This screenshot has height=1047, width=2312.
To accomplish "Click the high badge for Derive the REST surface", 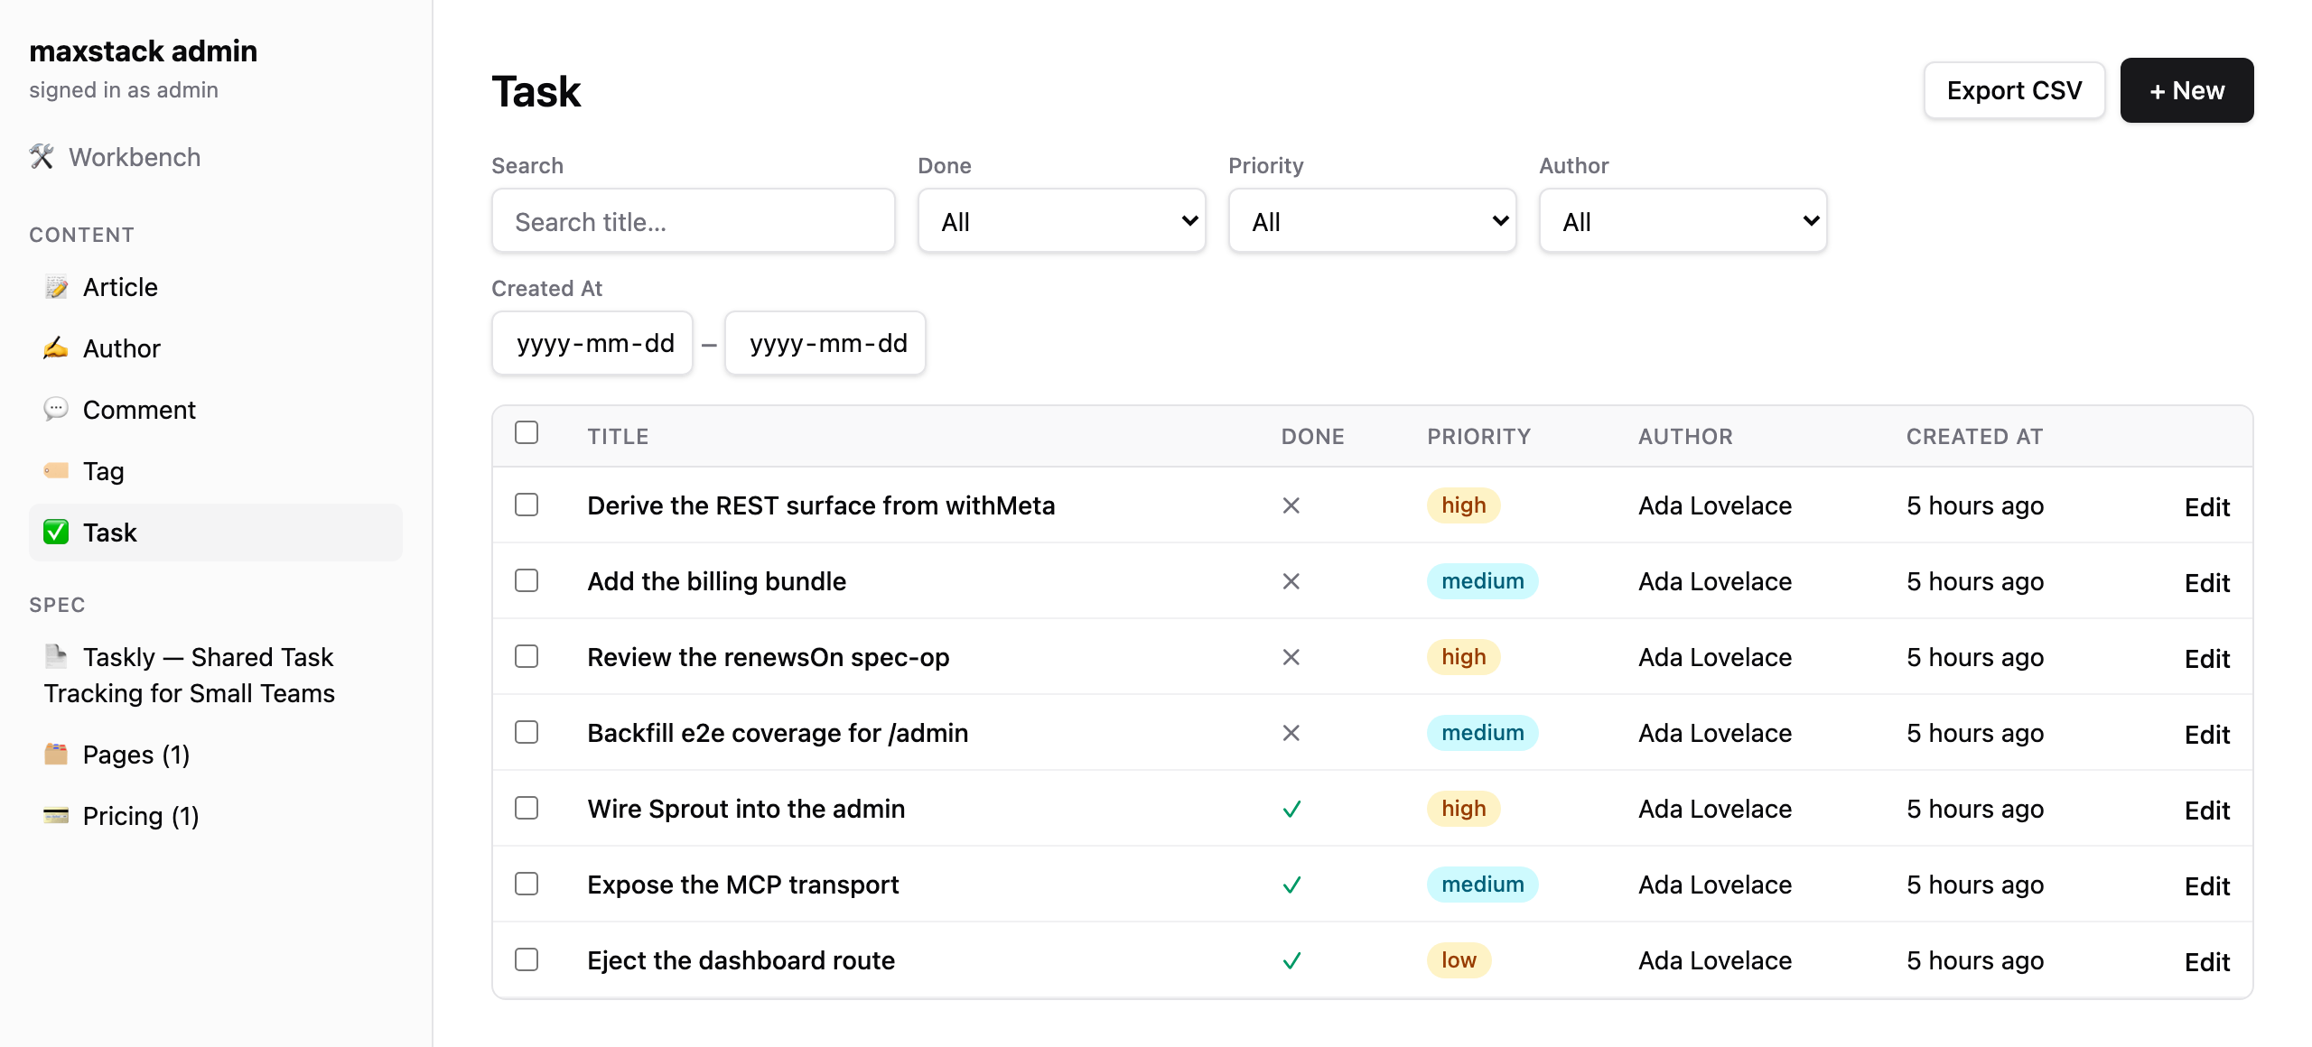I will 1463,505.
